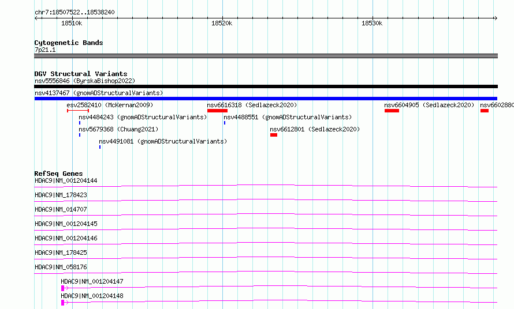This screenshot has width=514, height=309.
Task: Click the 18530k ruler tick label
Action: point(372,23)
